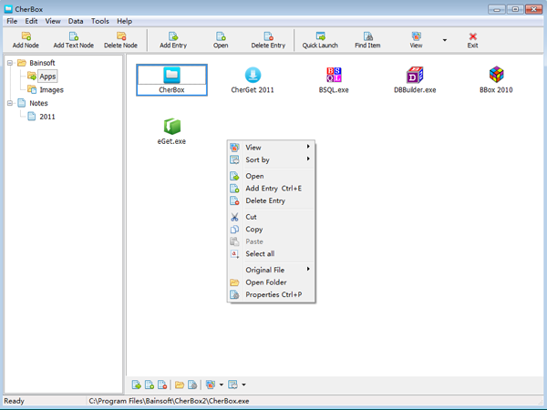
Task: Select the BSQL.exe entry icon
Action: tap(334, 75)
